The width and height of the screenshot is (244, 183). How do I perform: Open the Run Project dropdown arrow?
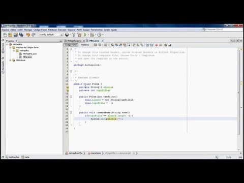[88, 35]
